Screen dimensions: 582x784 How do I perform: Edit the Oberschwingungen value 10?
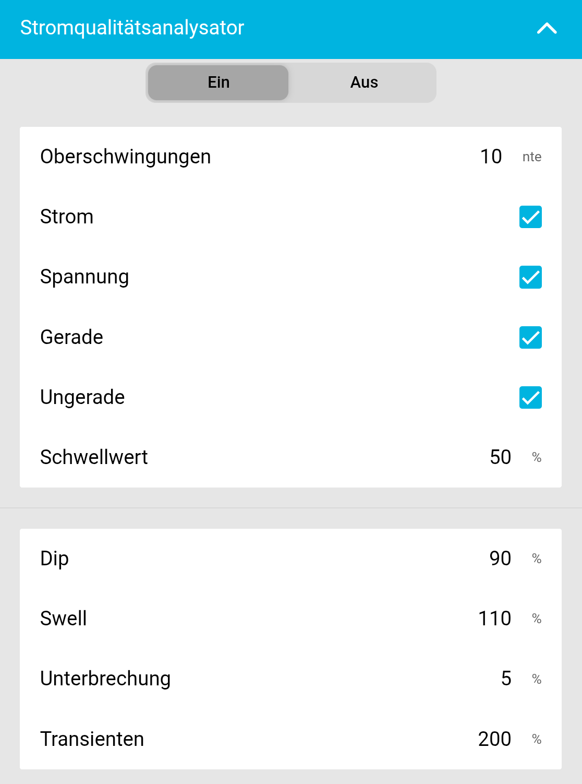tap(491, 157)
